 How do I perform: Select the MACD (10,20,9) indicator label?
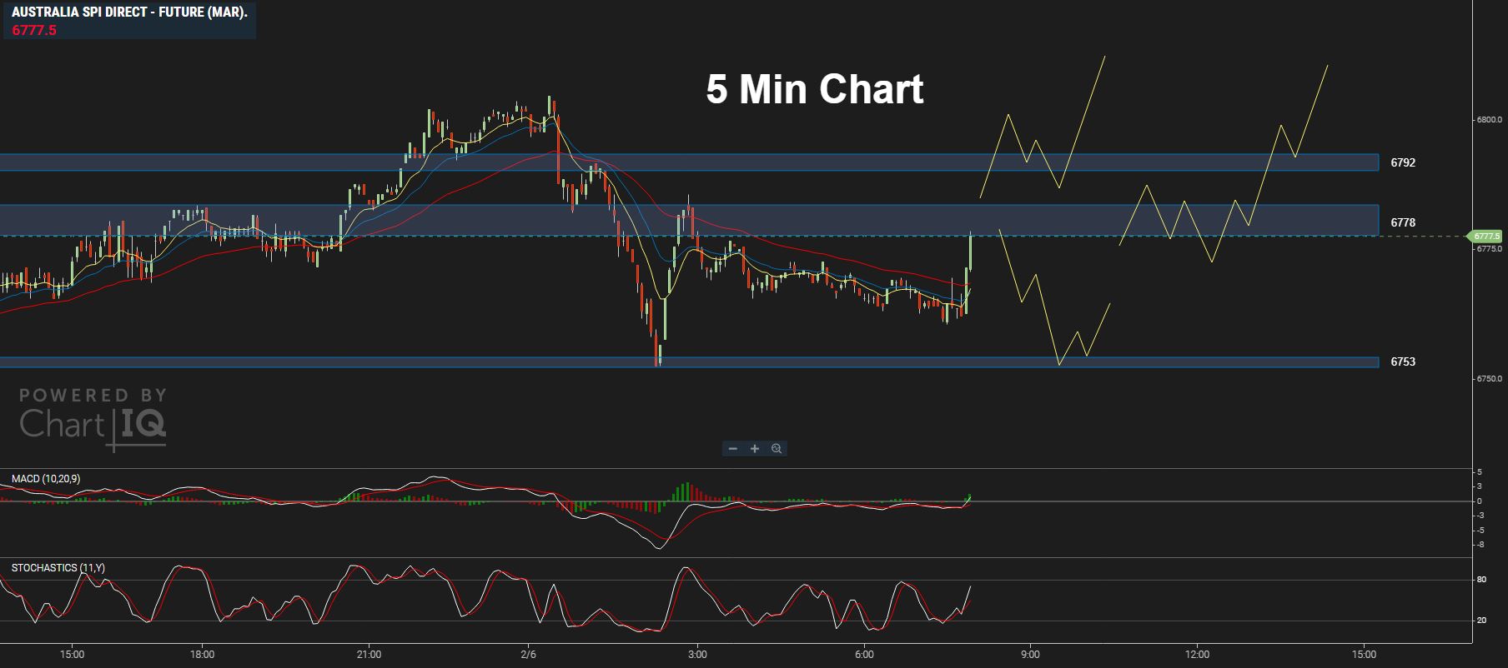[46, 479]
